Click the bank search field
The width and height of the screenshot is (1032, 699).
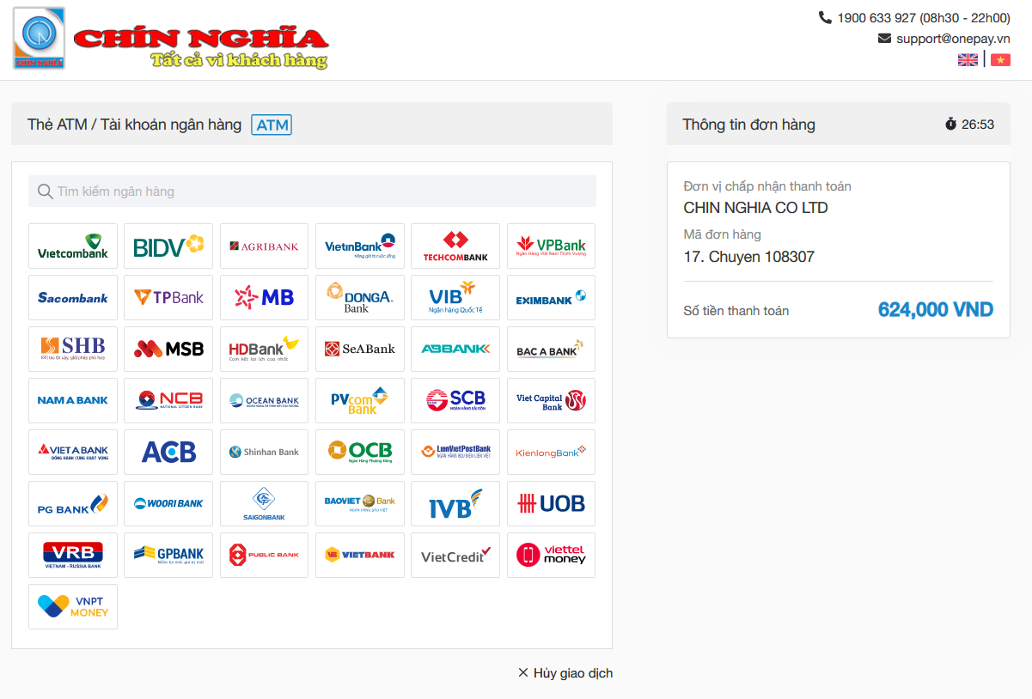(x=312, y=191)
